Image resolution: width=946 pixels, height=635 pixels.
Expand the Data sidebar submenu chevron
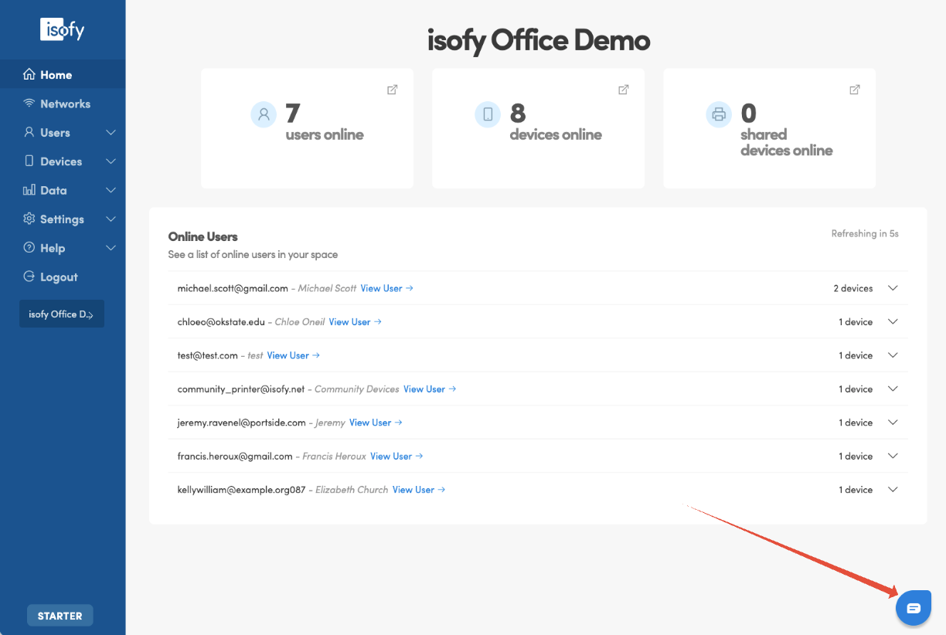[x=111, y=190]
